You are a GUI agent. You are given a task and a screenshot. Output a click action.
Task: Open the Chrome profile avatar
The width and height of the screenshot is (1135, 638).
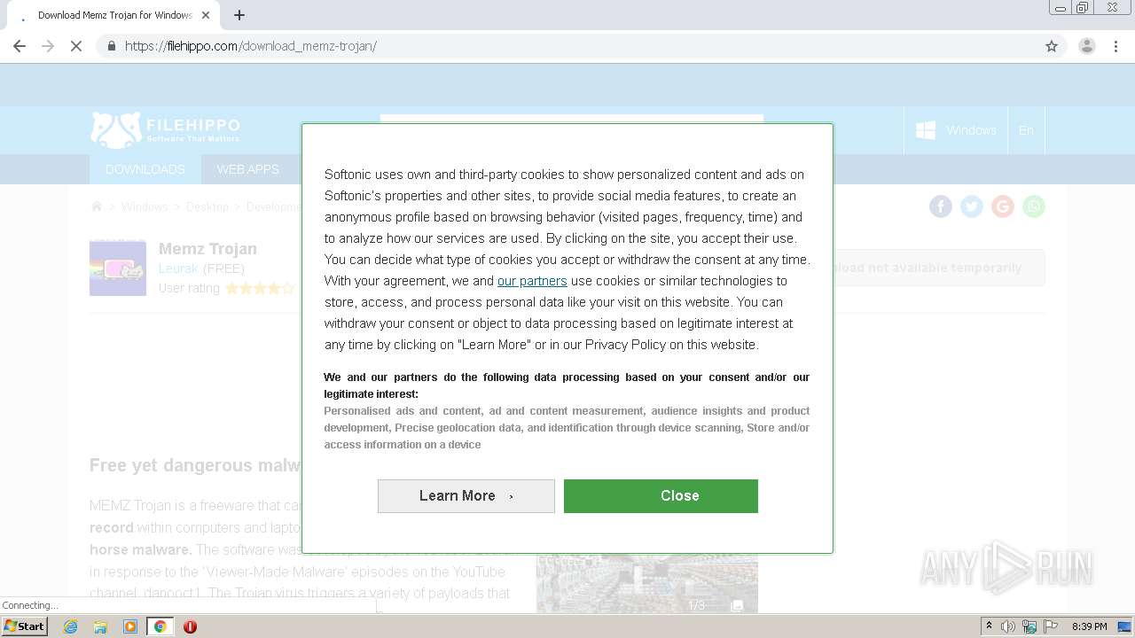point(1086,46)
